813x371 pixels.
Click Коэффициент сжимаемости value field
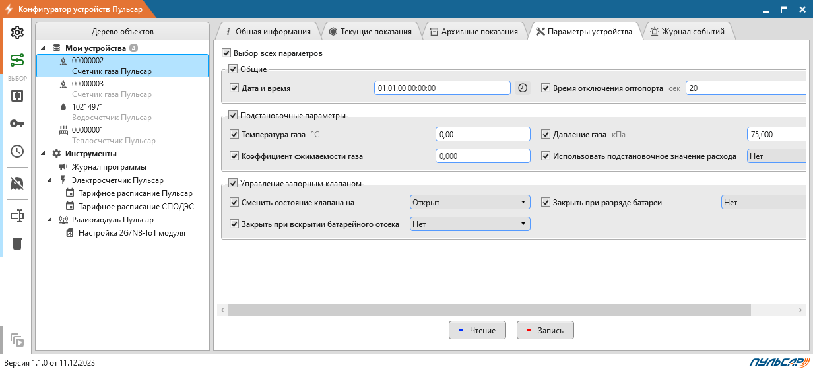coord(483,156)
